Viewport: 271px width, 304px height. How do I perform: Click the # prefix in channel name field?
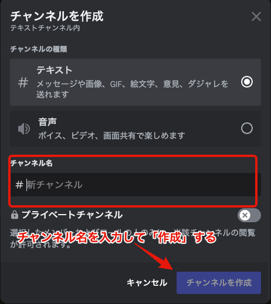click(19, 185)
